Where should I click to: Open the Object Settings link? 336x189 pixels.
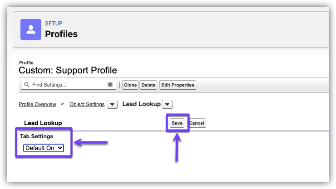click(87, 104)
